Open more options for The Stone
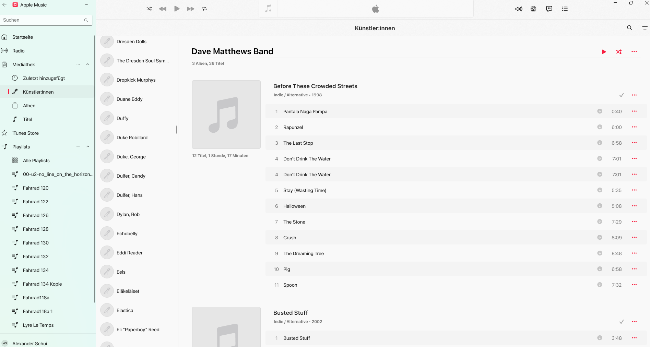650x347 pixels. tap(634, 222)
